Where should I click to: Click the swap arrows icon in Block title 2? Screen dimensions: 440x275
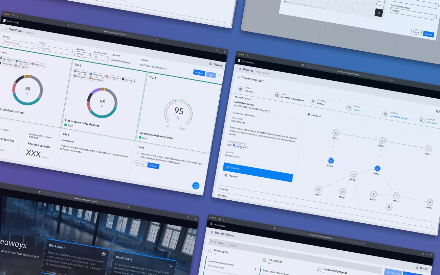[x=171, y=266]
